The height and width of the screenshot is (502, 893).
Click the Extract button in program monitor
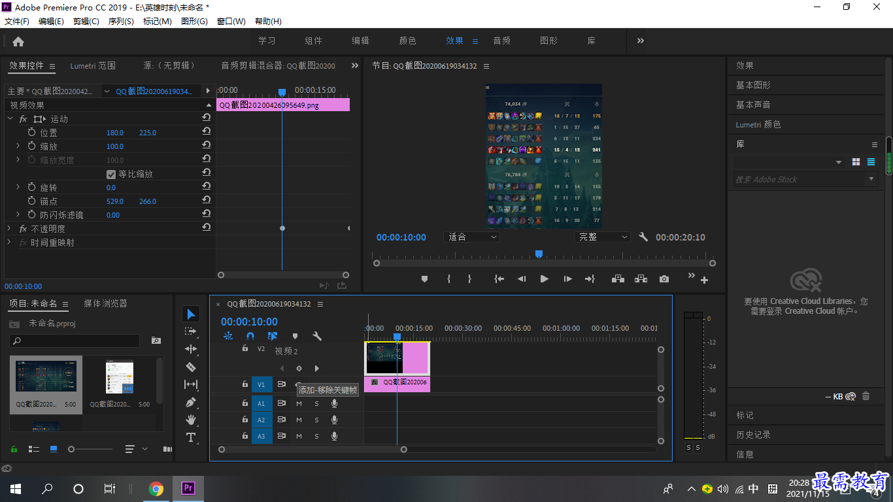click(641, 279)
